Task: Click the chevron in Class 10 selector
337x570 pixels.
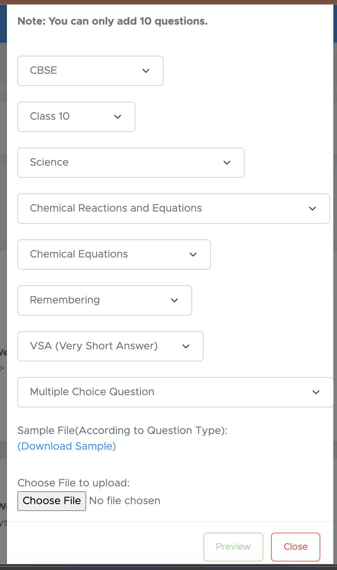Action: coord(118,117)
